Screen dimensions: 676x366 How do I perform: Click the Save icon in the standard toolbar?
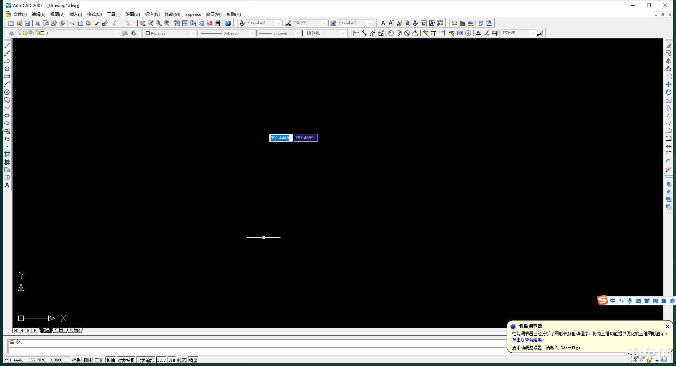point(28,23)
